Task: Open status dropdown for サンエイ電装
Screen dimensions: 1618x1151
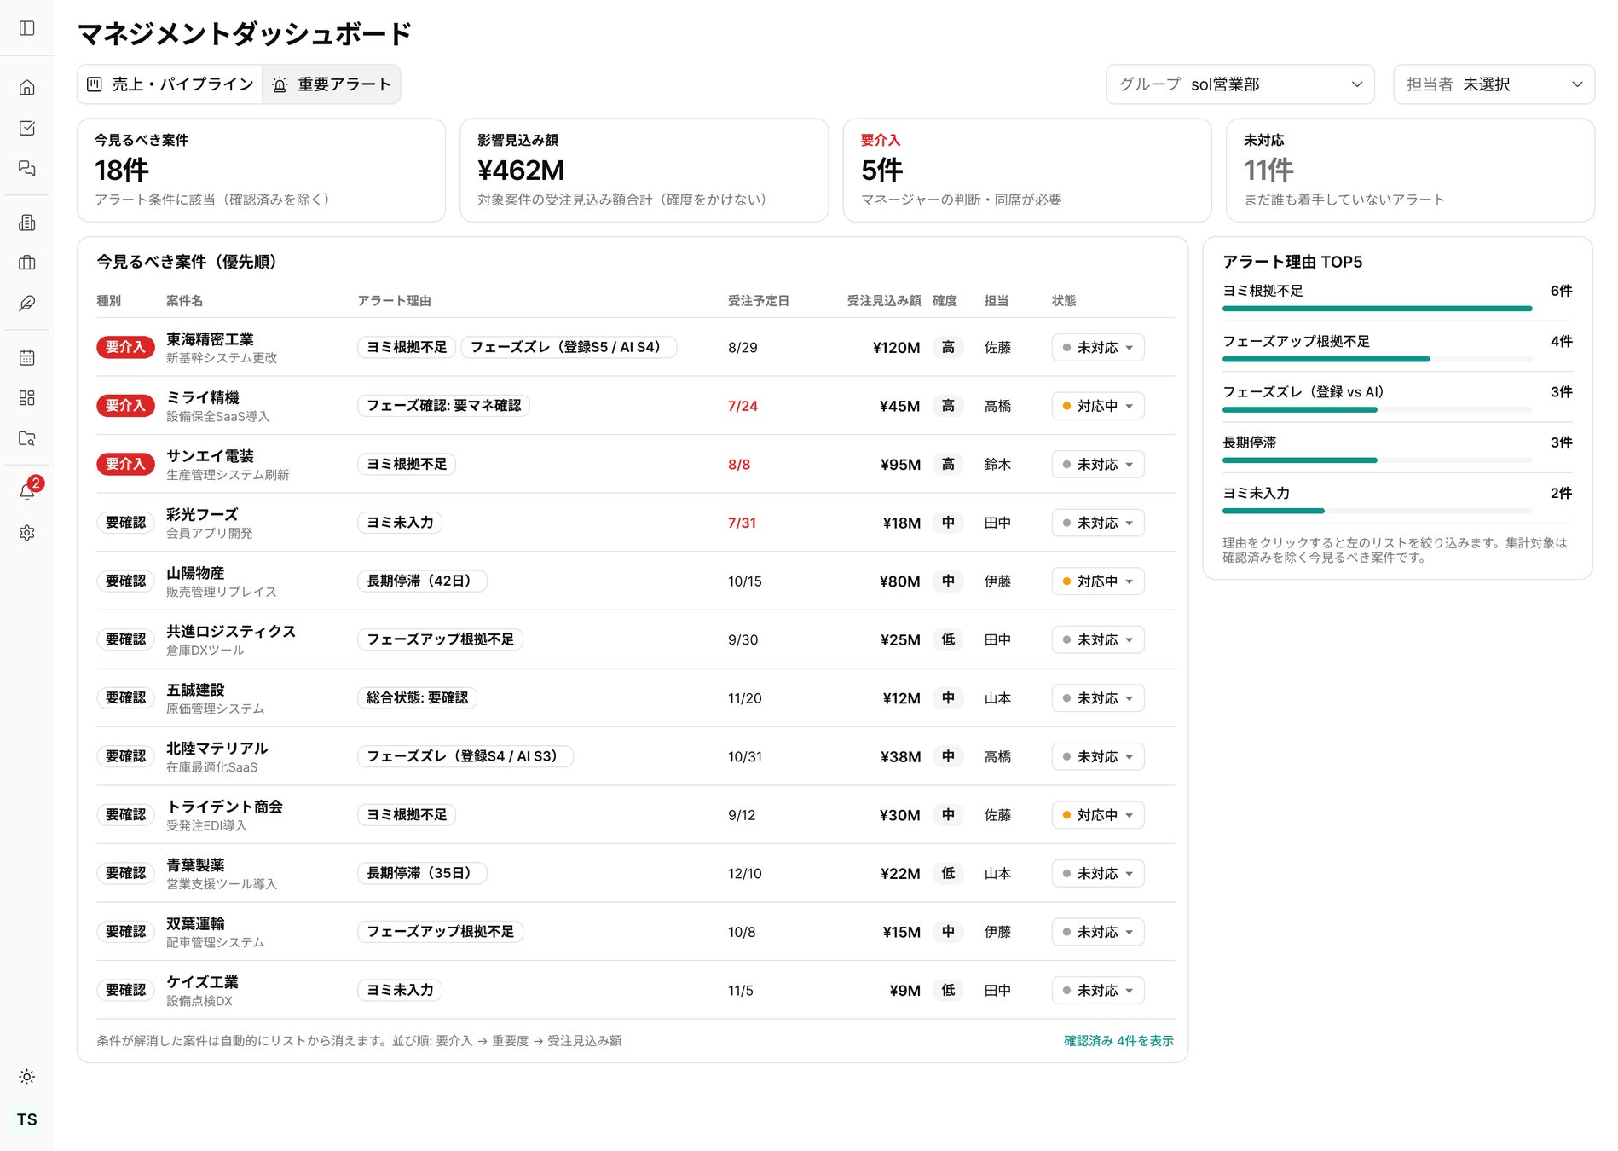Action: coord(1098,464)
